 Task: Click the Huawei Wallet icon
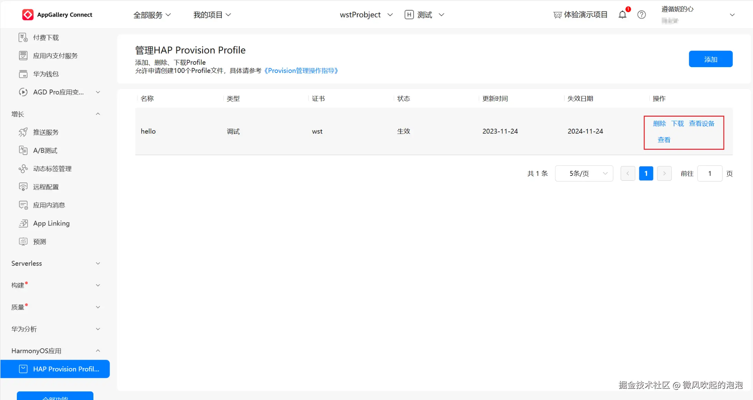(x=23, y=74)
